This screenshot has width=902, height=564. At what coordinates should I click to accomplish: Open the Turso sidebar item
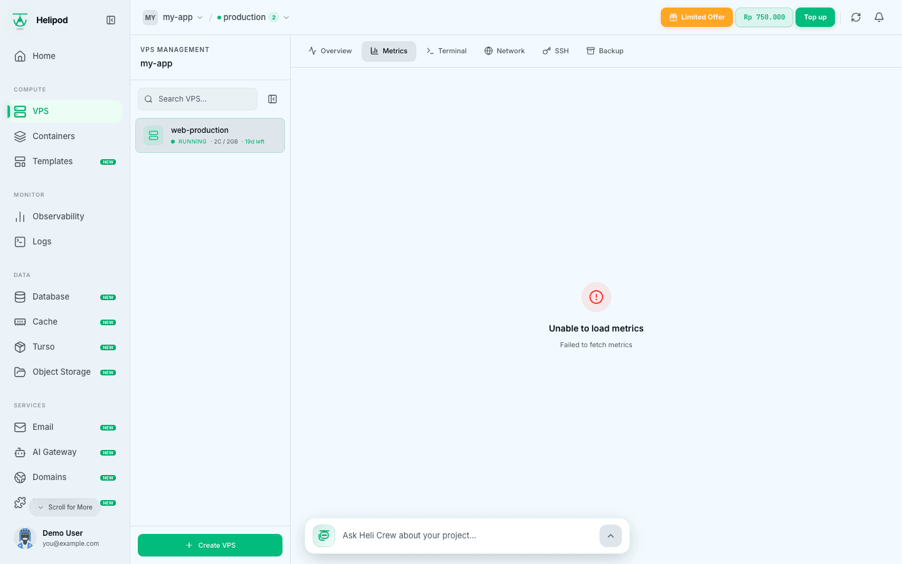(65, 347)
